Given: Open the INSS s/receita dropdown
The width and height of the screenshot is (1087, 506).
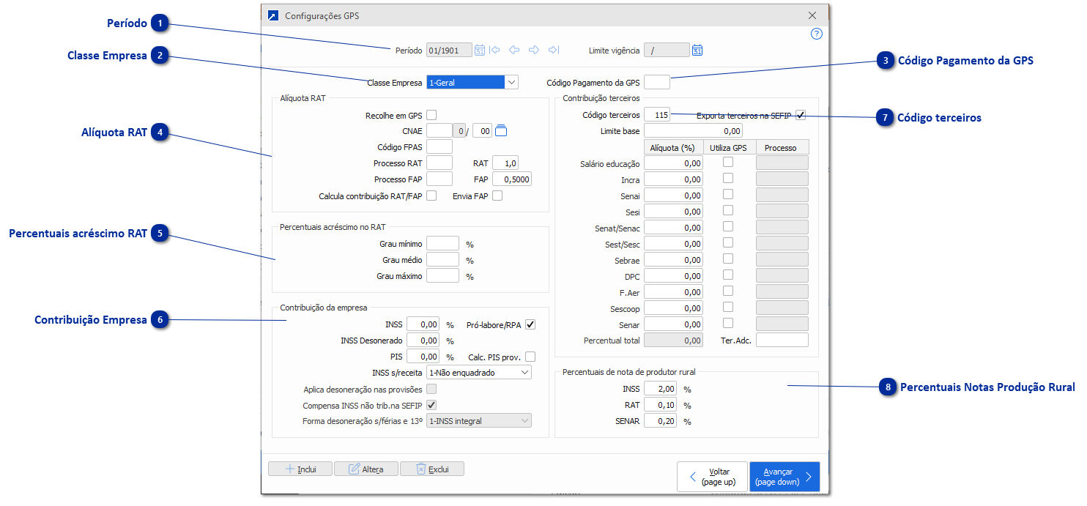Looking at the screenshot, I should (x=524, y=373).
